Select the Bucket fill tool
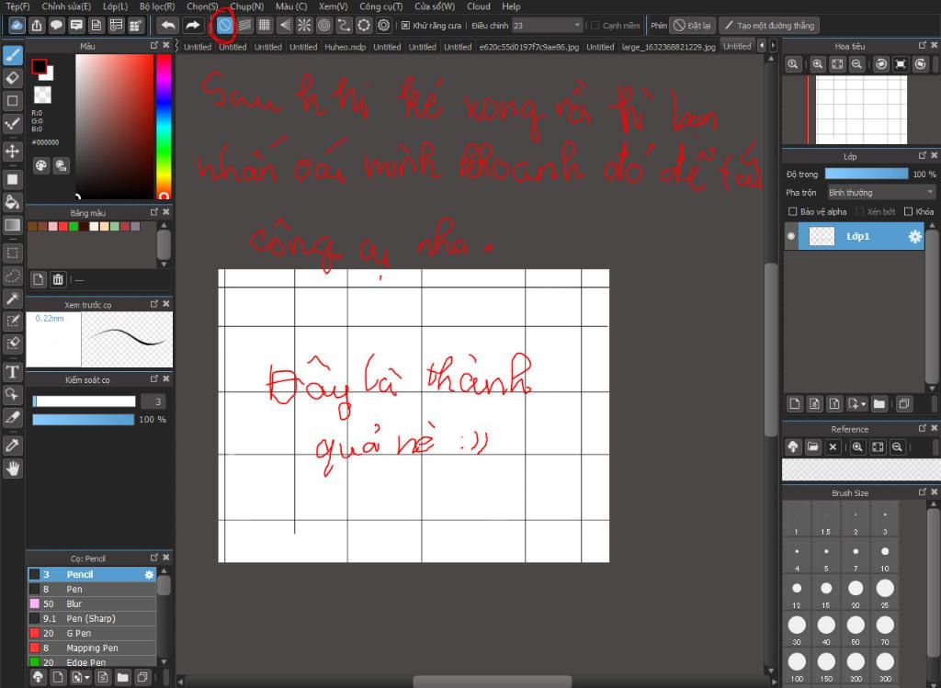 pos(13,201)
